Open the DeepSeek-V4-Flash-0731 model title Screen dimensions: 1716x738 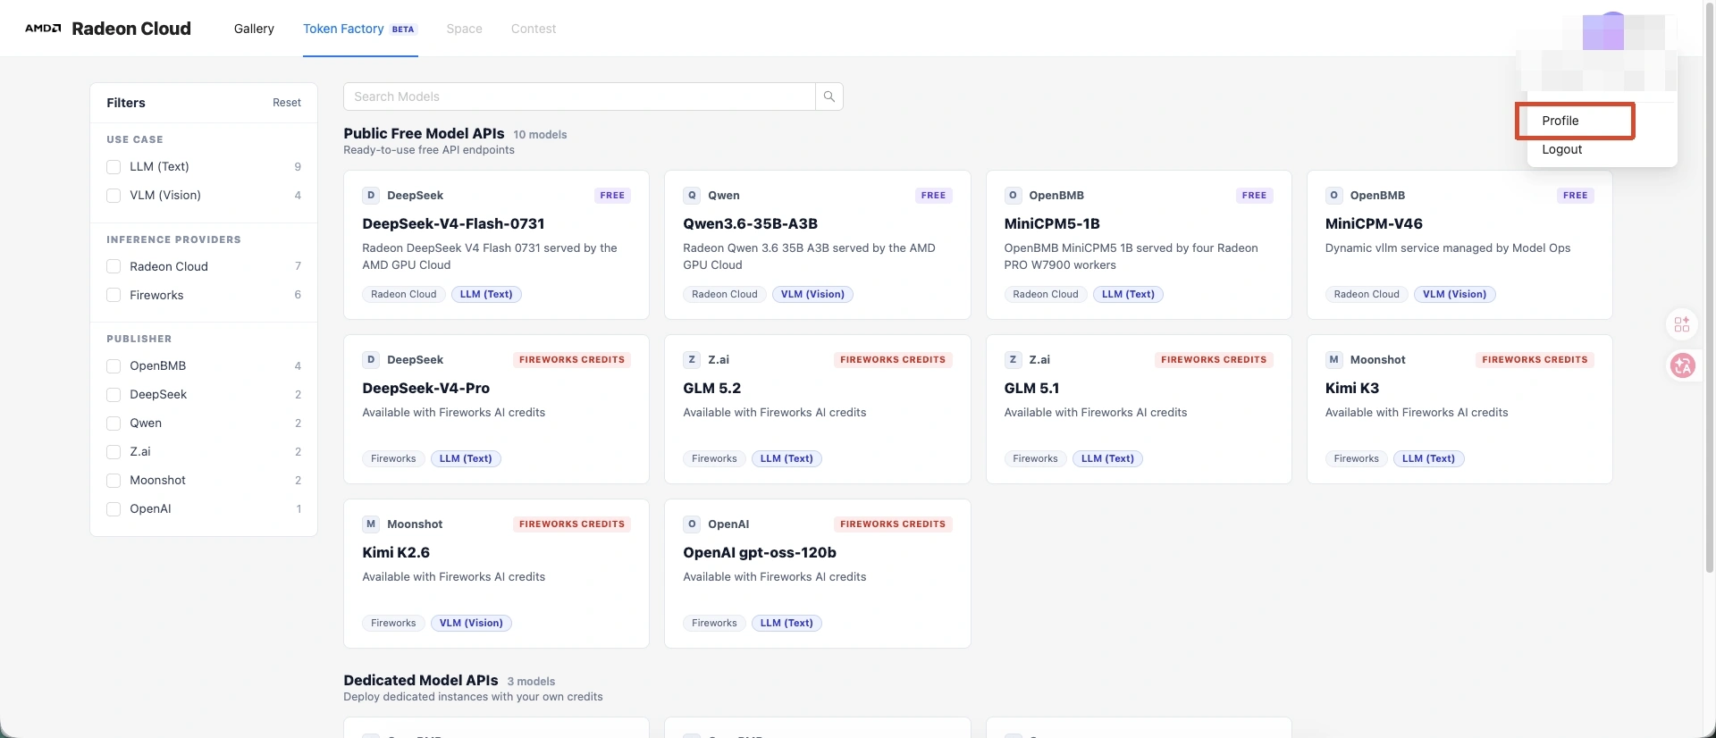(453, 223)
